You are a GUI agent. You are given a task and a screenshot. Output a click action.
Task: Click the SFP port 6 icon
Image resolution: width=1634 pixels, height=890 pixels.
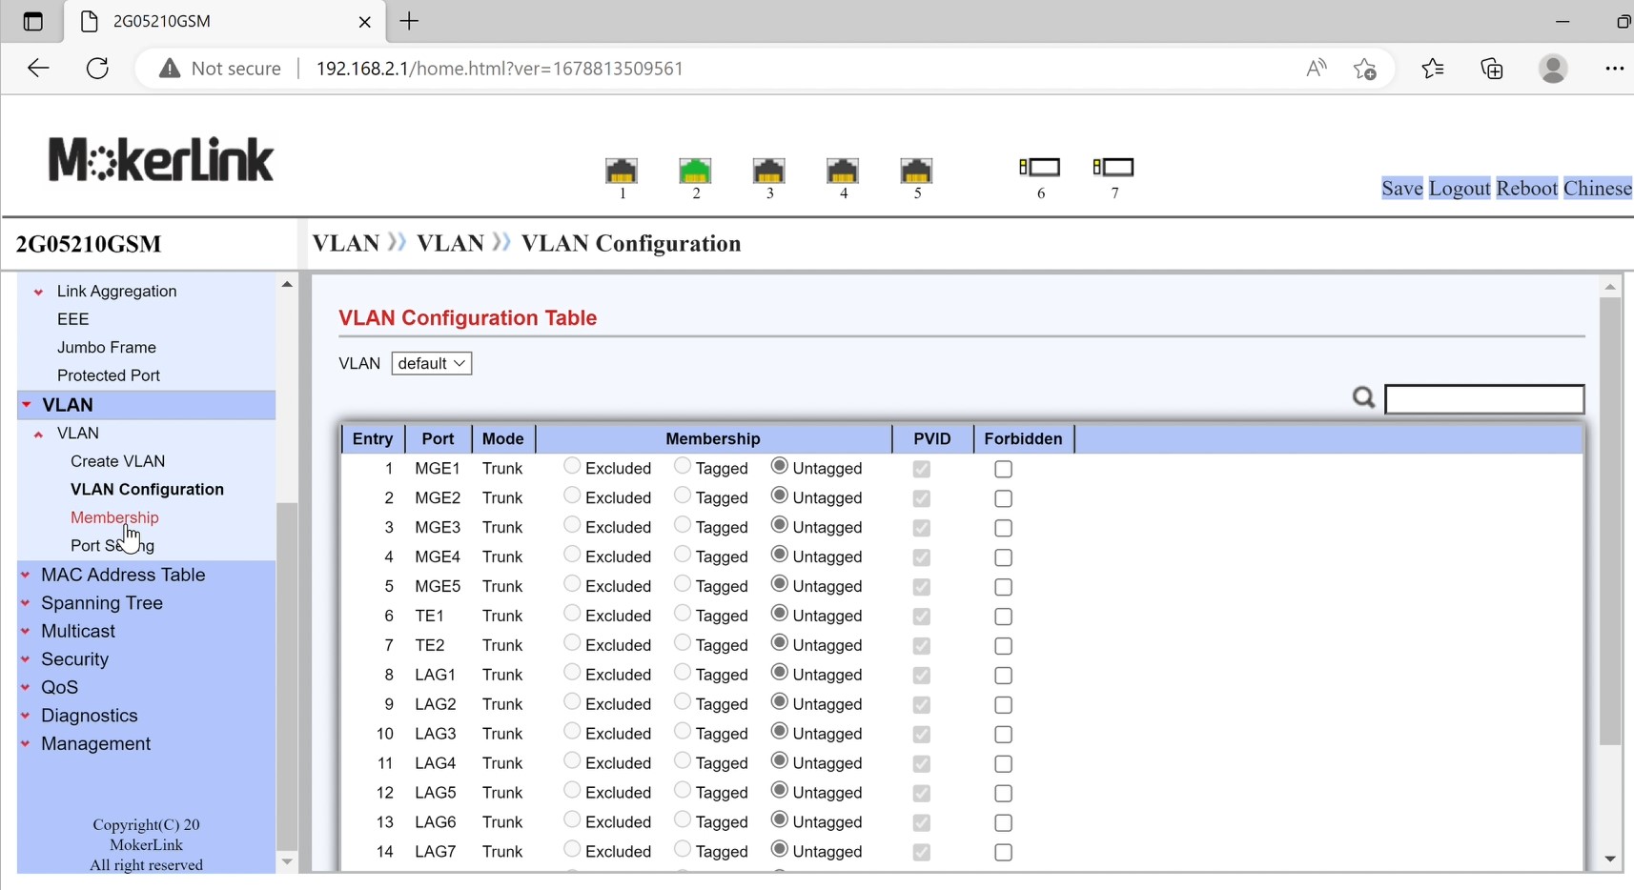pyautogui.click(x=1040, y=168)
